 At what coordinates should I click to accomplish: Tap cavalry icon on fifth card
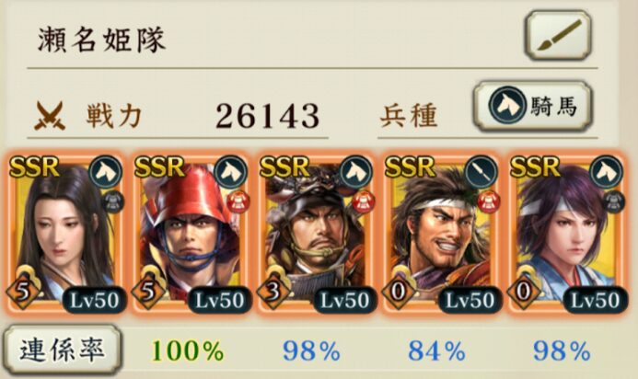click(607, 173)
